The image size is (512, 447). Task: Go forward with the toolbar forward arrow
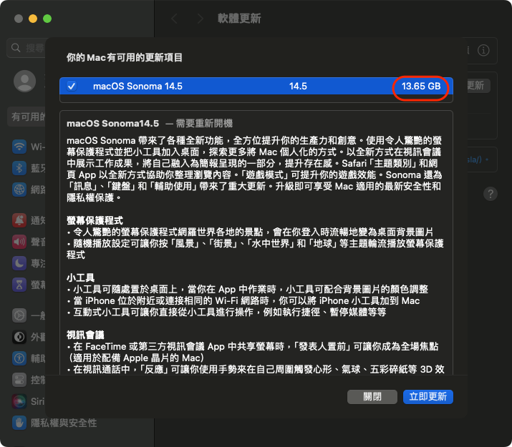[x=201, y=19]
